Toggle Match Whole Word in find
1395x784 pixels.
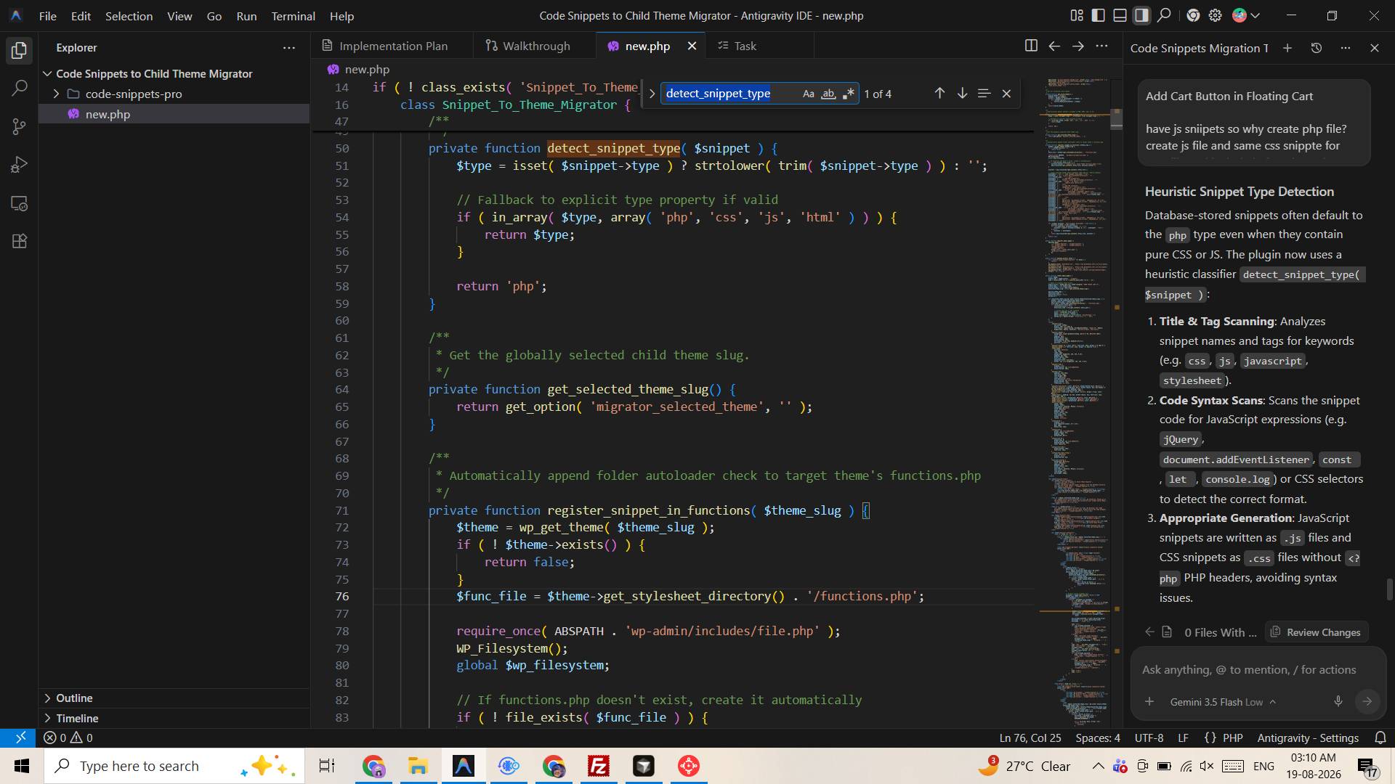tap(828, 94)
